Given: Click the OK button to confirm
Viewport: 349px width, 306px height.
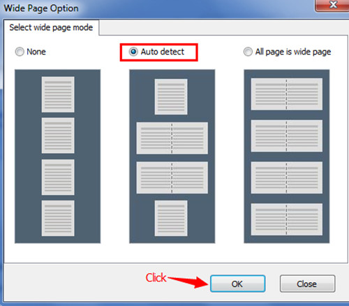Looking at the screenshot, I should pos(237,284).
